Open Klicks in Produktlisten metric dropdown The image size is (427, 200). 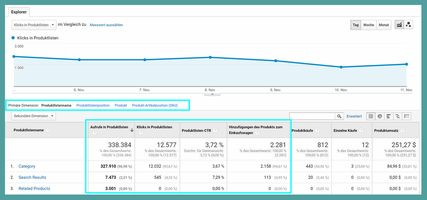(x=34, y=25)
